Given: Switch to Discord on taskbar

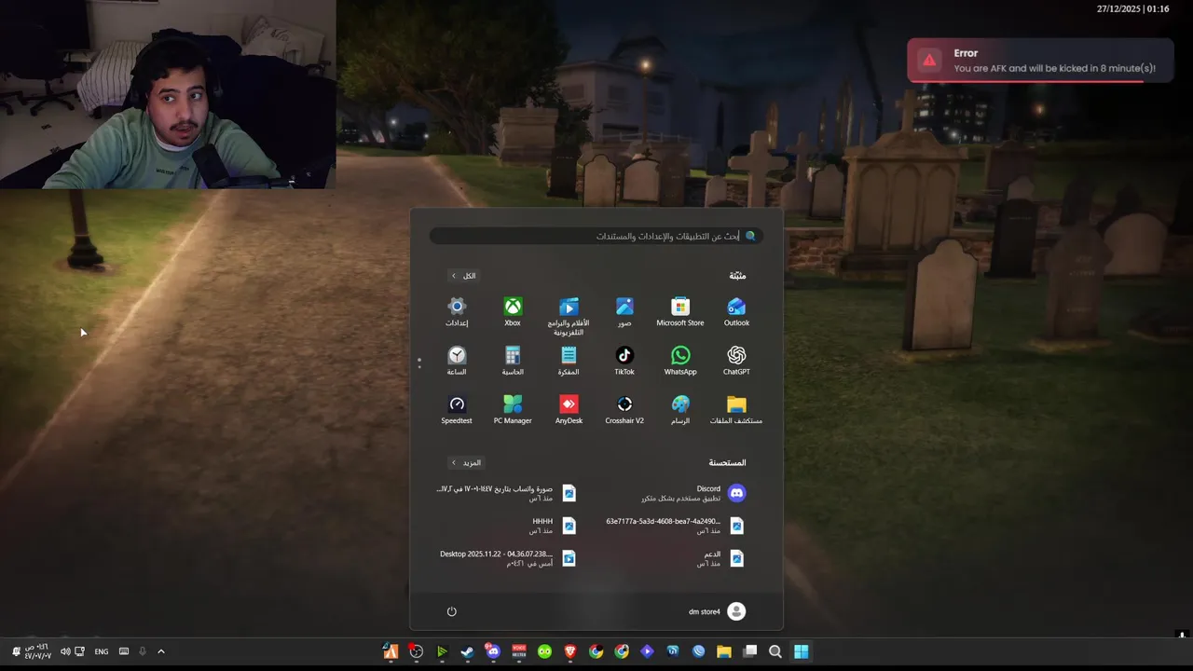Looking at the screenshot, I should point(493,651).
